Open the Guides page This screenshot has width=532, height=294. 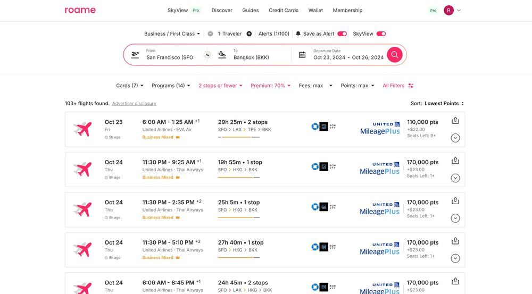(251, 11)
